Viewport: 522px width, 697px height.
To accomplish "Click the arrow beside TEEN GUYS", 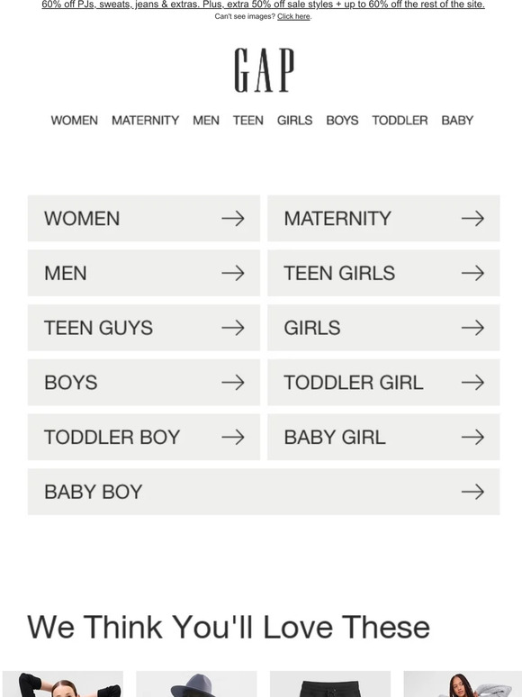I will (x=233, y=328).
